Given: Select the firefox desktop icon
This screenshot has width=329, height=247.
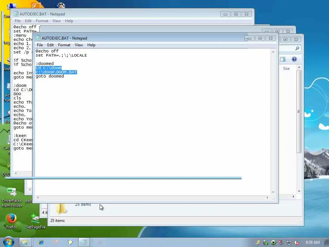Looking at the screenshot, I should 12,221.
